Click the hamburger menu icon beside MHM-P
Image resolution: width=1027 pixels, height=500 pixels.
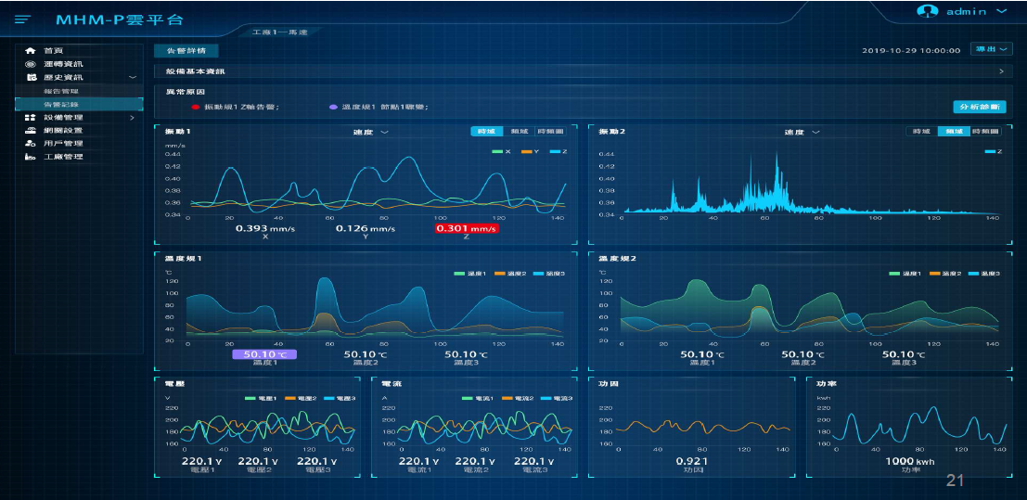(23, 19)
